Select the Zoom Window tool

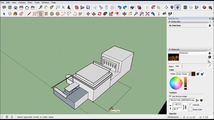pyautogui.click(x=142, y=14)
